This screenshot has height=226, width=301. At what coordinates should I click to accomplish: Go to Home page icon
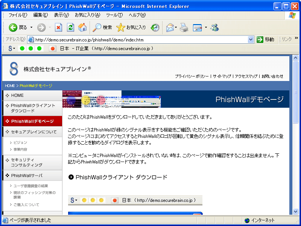point(82,27)
